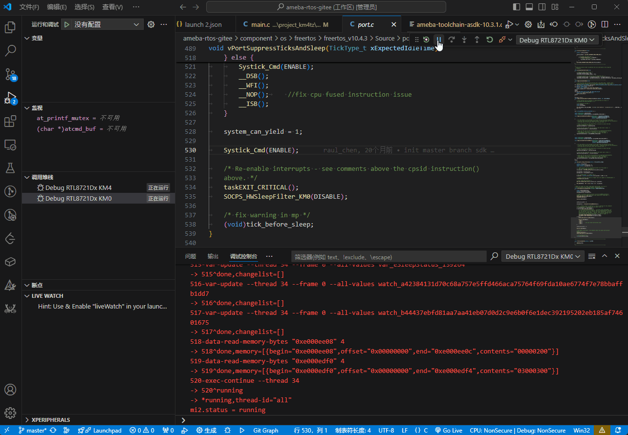Image resolution: width=628 pixels, height=435 pixels.
Task: Click Go Live in status bar
Action: pos(449,430)
